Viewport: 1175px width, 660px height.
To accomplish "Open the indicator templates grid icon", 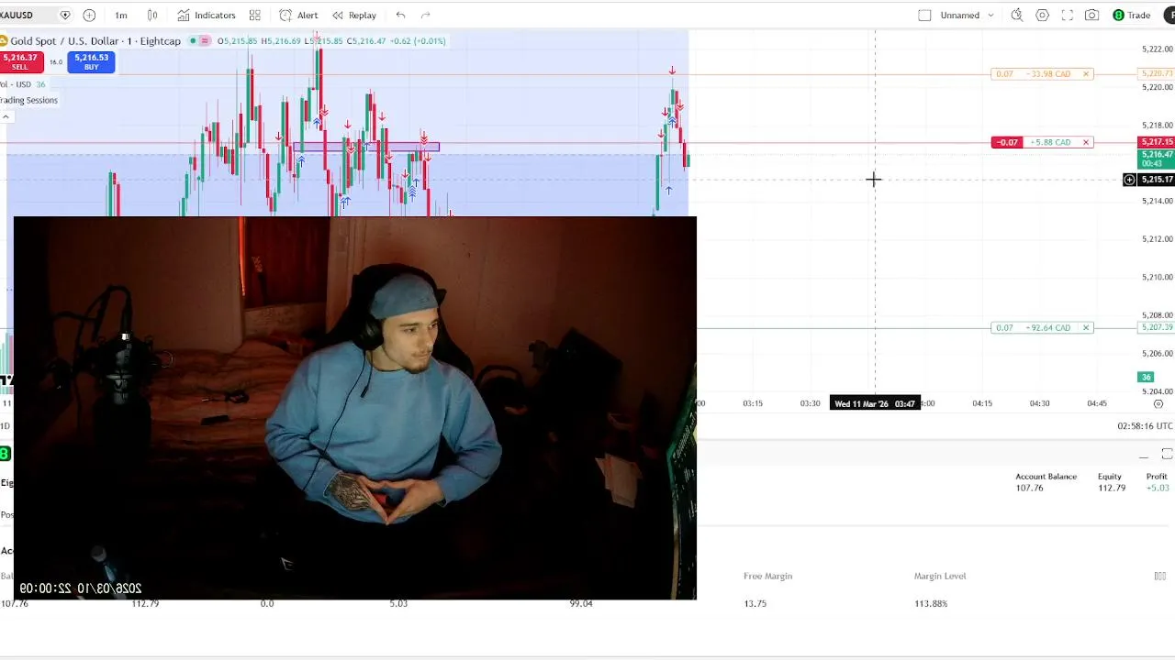I will pyautogui.click(x=255, y=15).
